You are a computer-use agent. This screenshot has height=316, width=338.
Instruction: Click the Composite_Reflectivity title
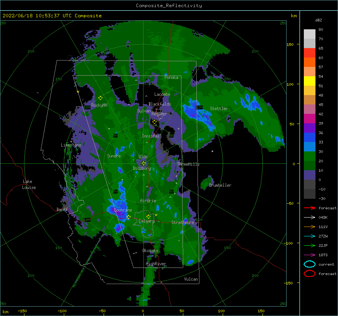(x=169, y=6)
